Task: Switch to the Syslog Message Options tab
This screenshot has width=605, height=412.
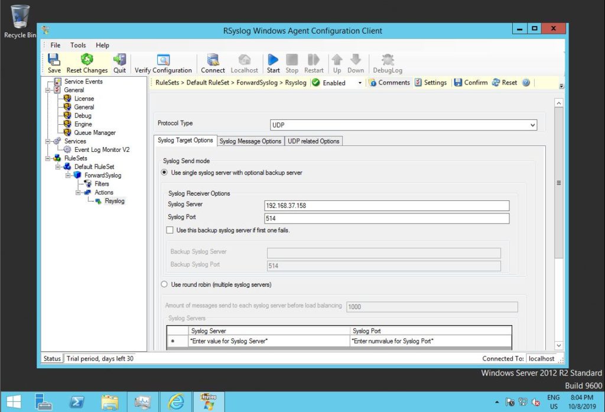Action: (251, 141)
